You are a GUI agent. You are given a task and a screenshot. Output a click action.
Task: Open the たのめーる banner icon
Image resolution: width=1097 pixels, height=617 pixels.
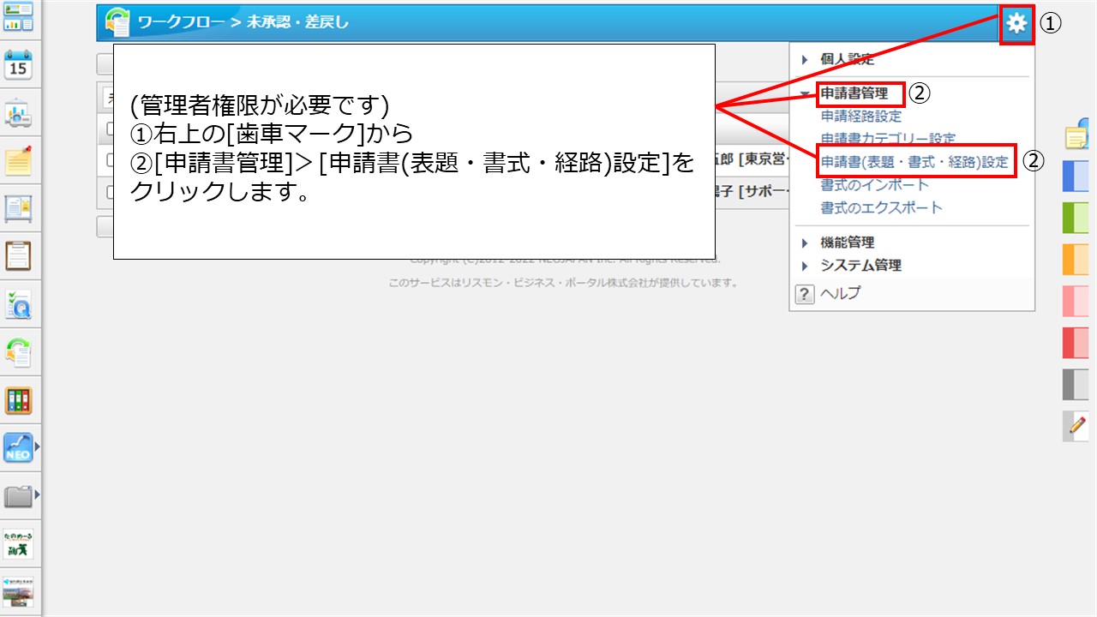coord(18,543)
